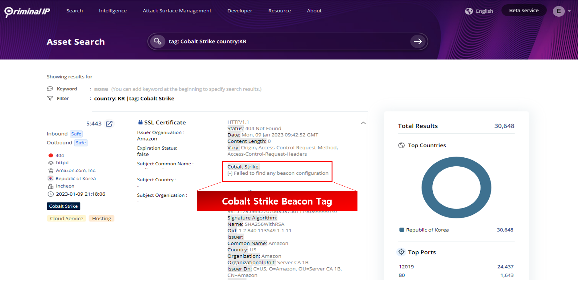Click the Keyword speech bubble icon
Image resolution: width=578 pixels, height=284 pixels.
pyautogui.click(x=50, y=89)
